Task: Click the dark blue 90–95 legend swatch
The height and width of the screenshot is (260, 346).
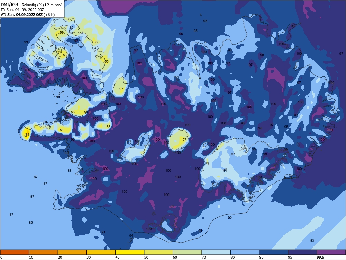Action: pos(274,252)
